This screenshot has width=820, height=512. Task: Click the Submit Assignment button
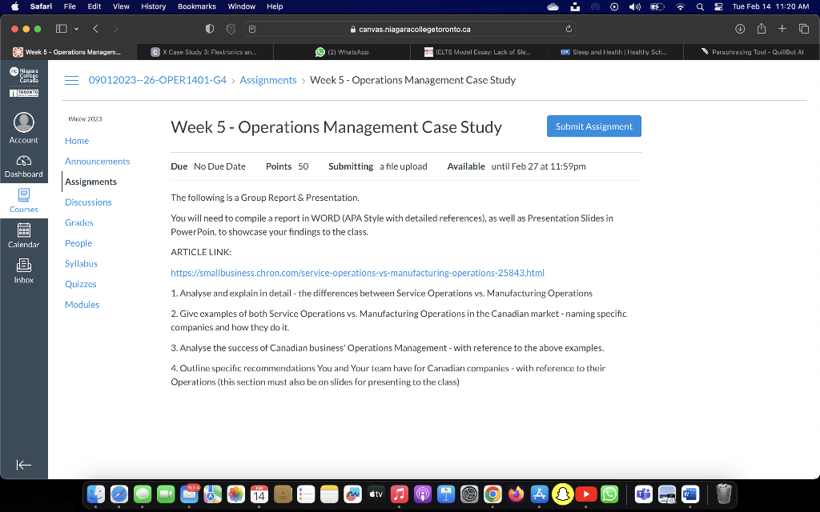point(593,126)
